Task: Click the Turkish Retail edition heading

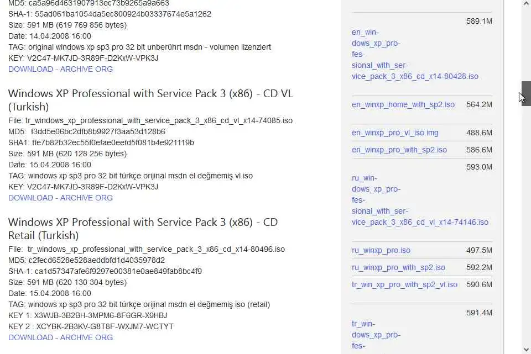Action: tap(143, 229)
